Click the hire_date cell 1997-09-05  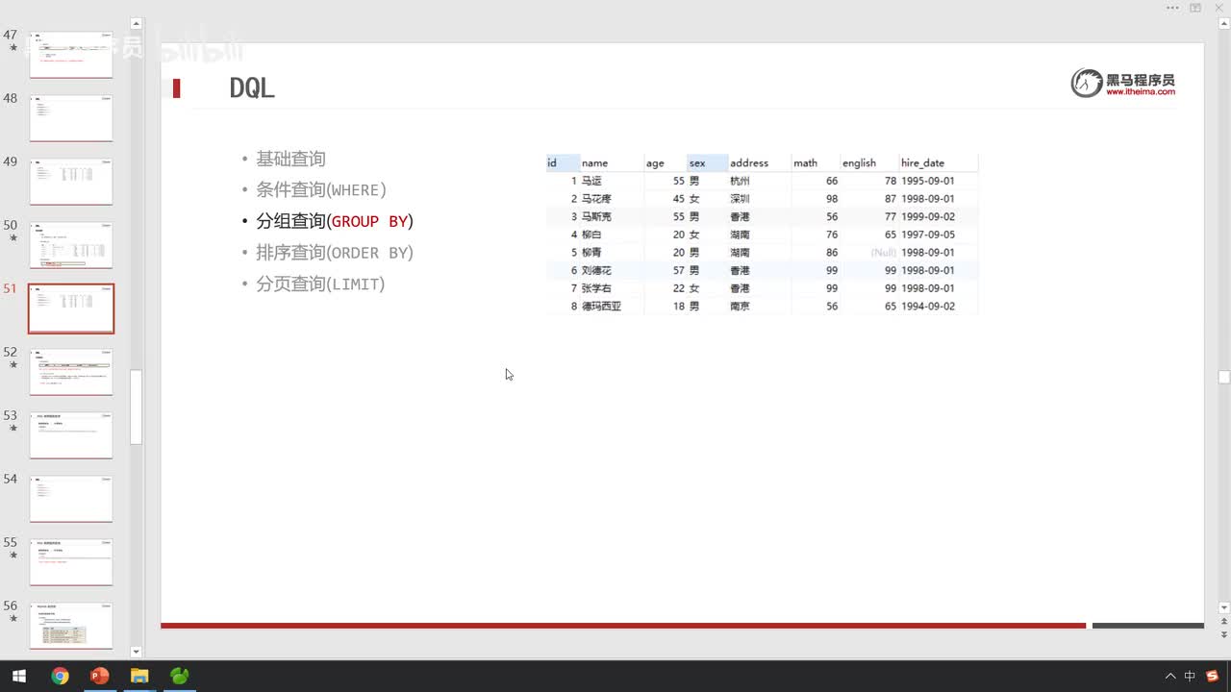928,235
